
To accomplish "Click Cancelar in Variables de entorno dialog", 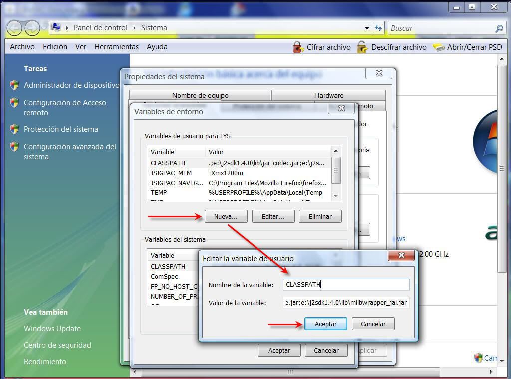I will 326,351.
